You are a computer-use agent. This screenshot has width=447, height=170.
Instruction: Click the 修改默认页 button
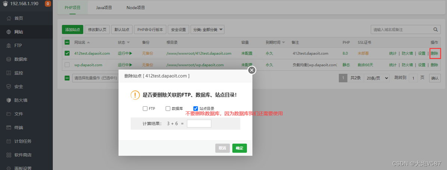97,29
